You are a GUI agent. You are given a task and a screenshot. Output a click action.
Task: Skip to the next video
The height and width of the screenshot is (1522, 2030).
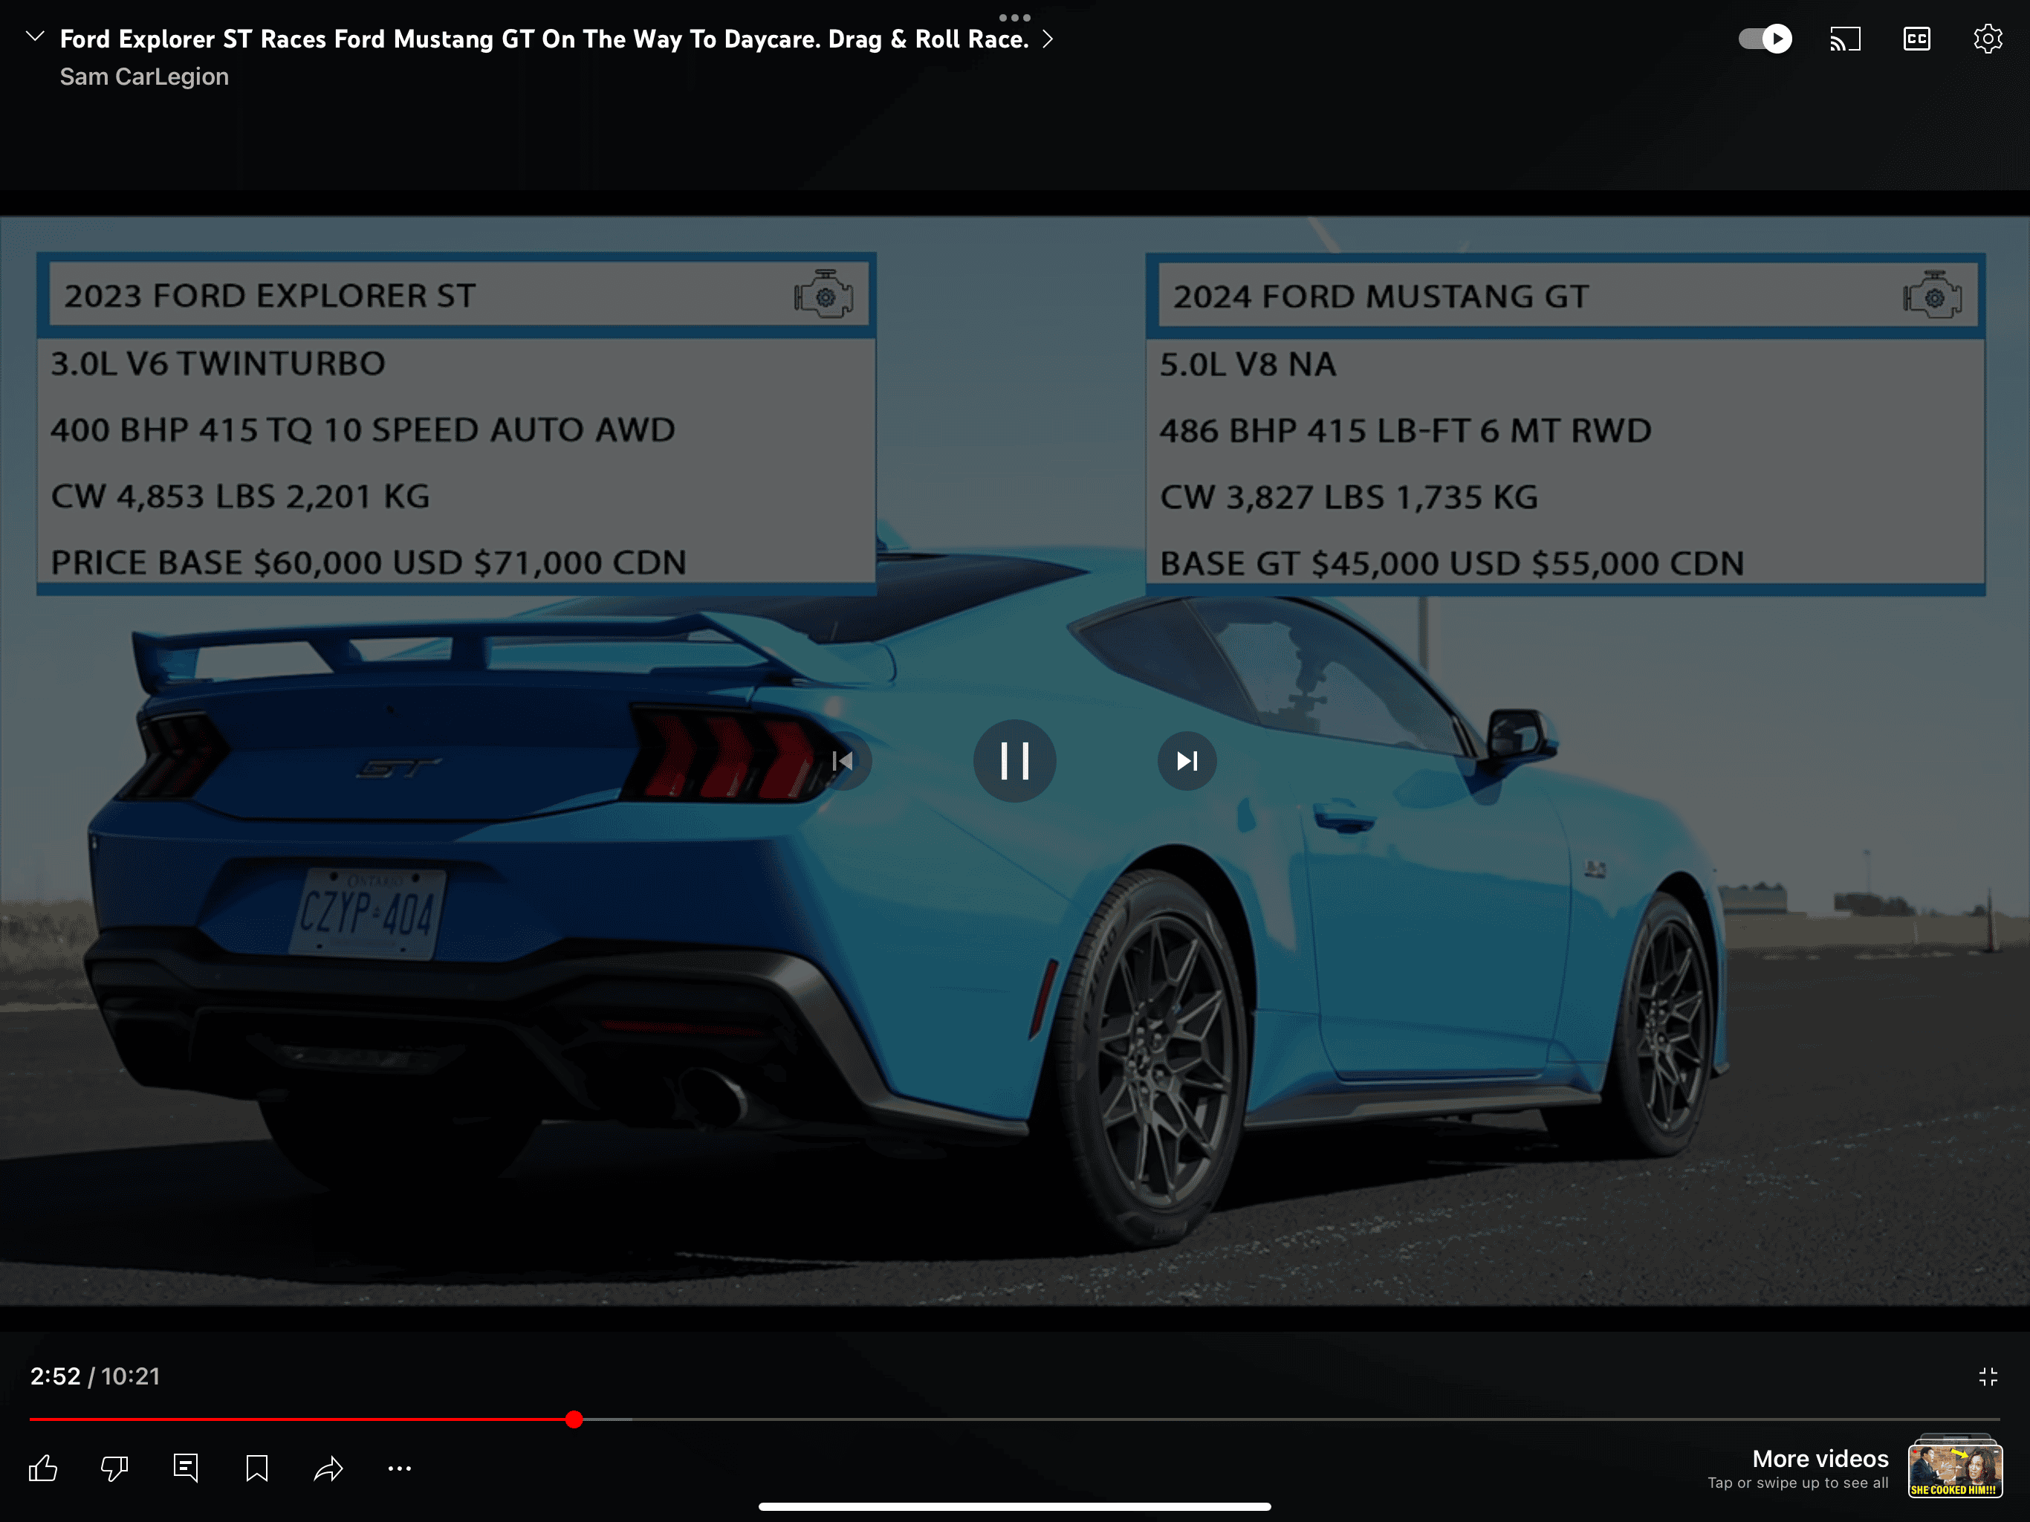[x=1187, y=761]
